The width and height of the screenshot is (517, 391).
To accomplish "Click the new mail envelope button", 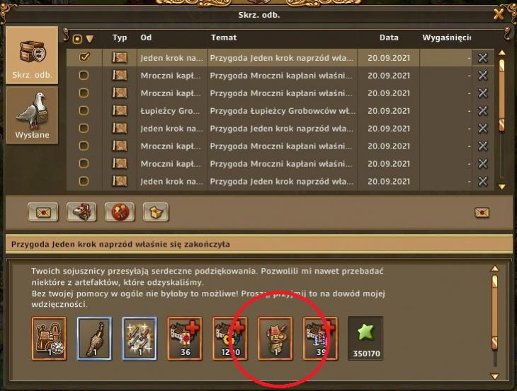I will [x=43, y=212].
